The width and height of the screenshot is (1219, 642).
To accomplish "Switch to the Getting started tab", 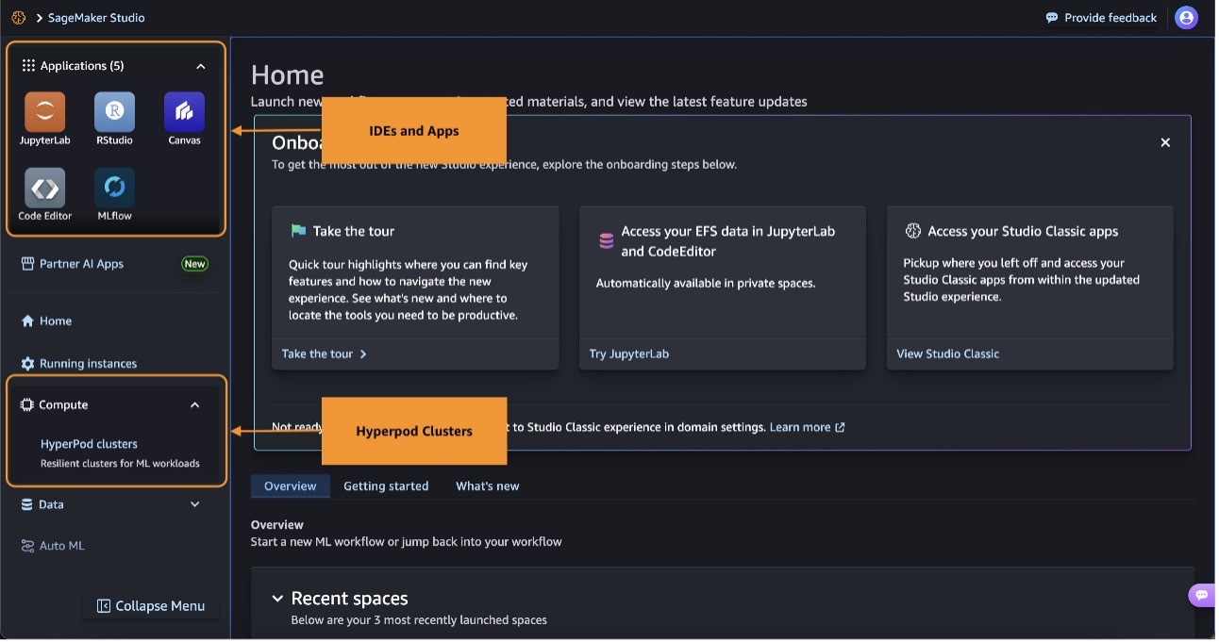I will (386, 486).
